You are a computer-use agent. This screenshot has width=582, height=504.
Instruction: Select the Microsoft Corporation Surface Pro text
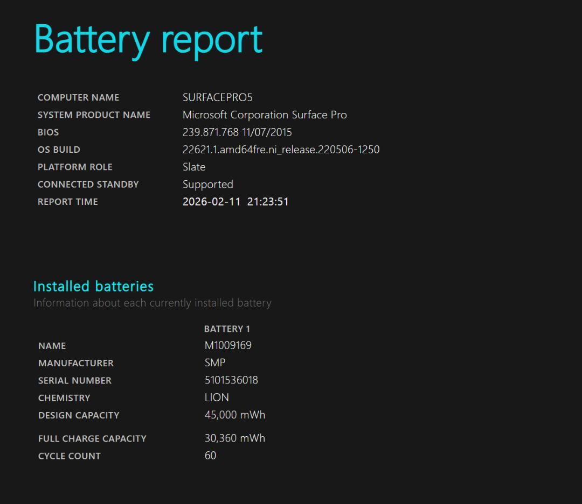[x=265, y=115]
